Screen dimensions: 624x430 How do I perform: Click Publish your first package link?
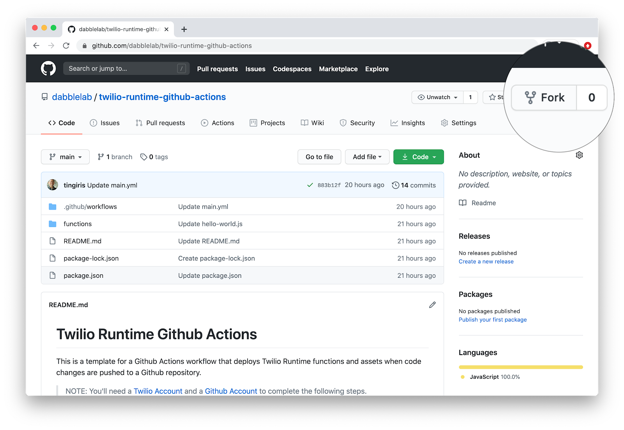point(493,320)
